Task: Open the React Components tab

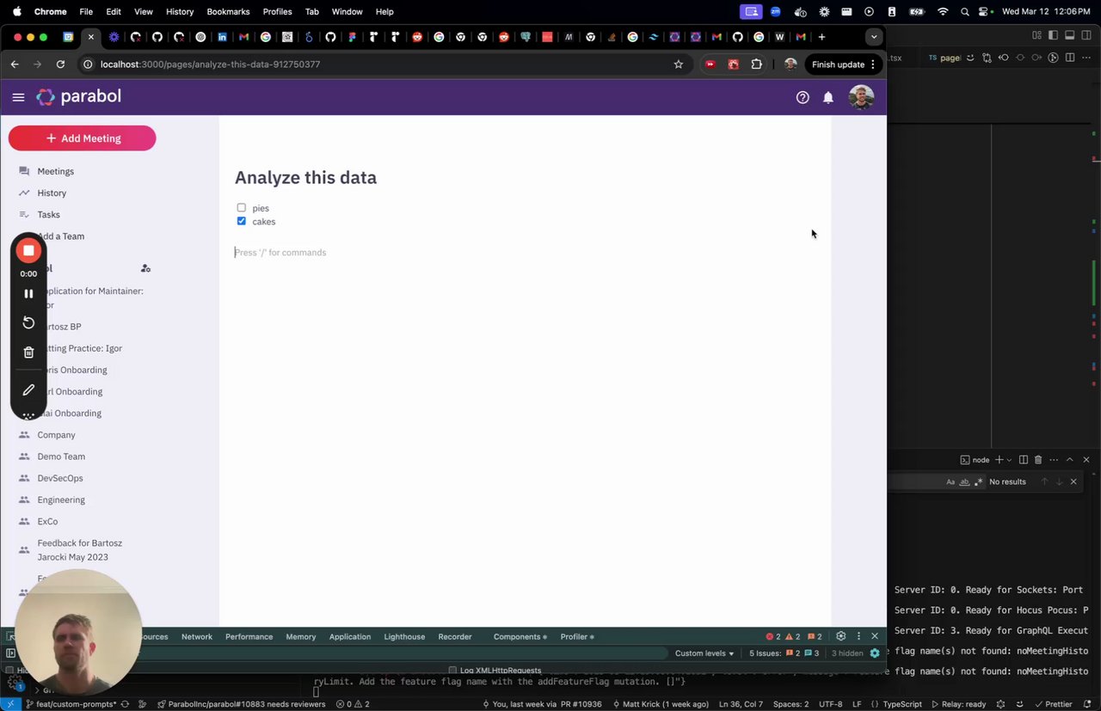Action: coord(520,636)
